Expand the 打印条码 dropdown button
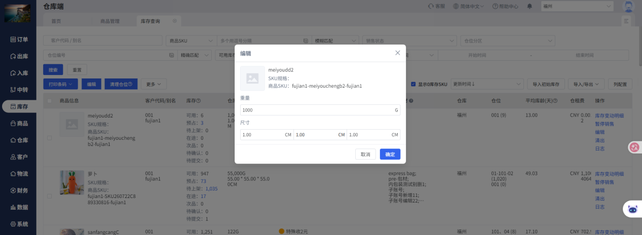The image size is (642, 235). (x=60, y=84)
